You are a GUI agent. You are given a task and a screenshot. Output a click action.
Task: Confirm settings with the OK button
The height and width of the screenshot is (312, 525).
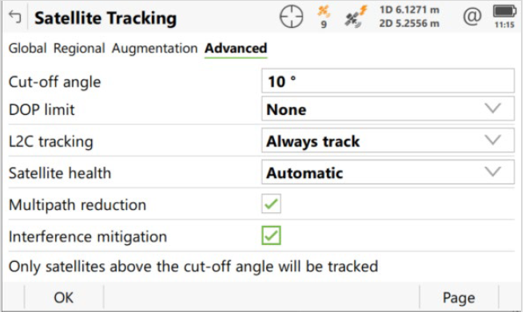coord(64,298)
